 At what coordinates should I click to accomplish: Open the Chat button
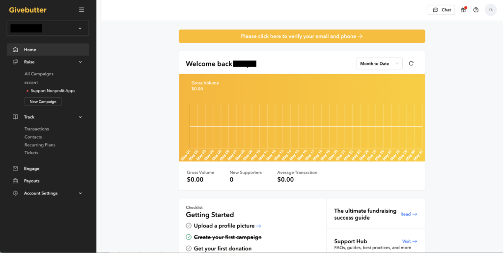point(442,10)
